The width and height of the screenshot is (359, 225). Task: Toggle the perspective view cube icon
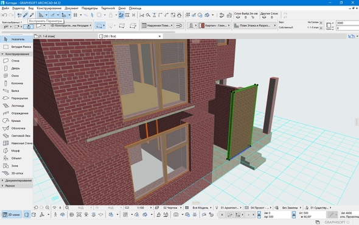point(27,215)
